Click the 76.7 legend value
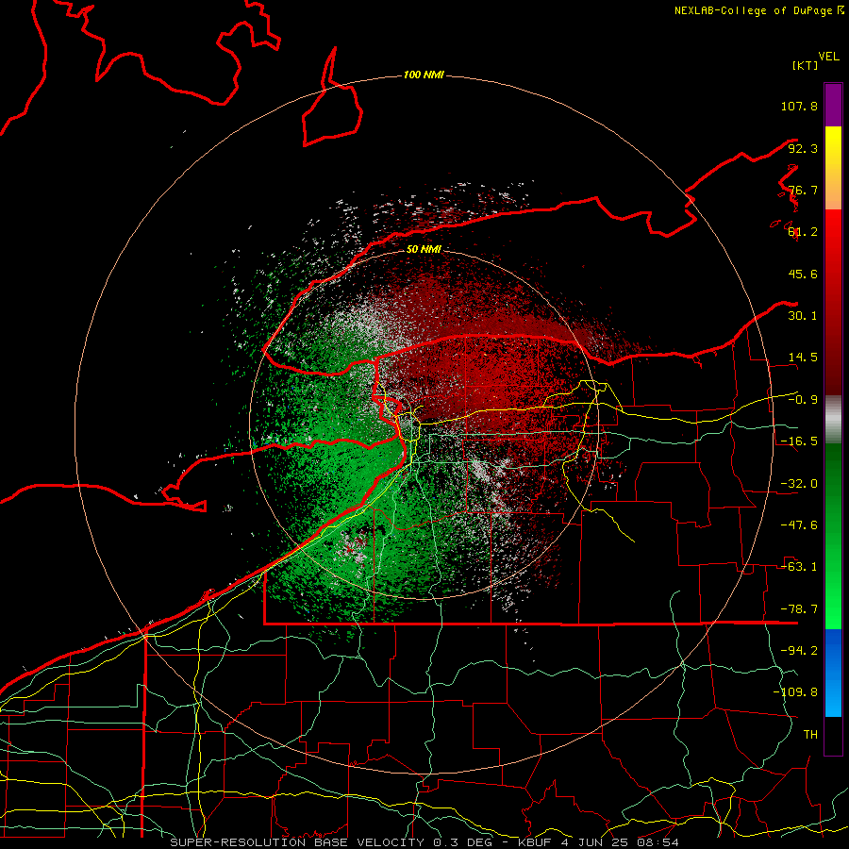Viewport: 849px width, 849px height. (x=803, y=190)
